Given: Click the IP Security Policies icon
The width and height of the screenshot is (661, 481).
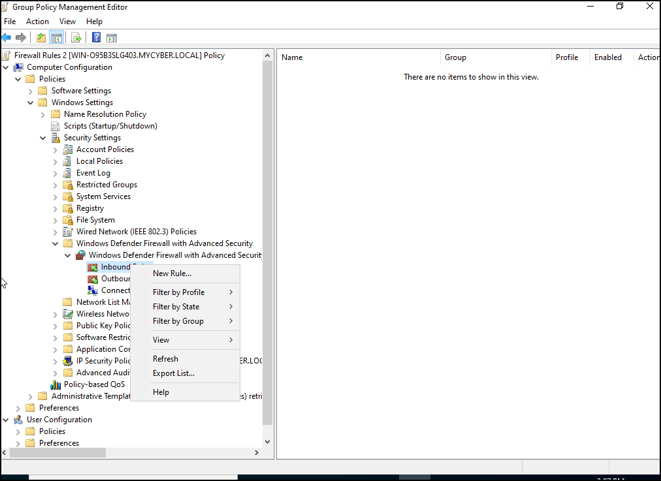Looking at the screenshot, I should 68,361.
